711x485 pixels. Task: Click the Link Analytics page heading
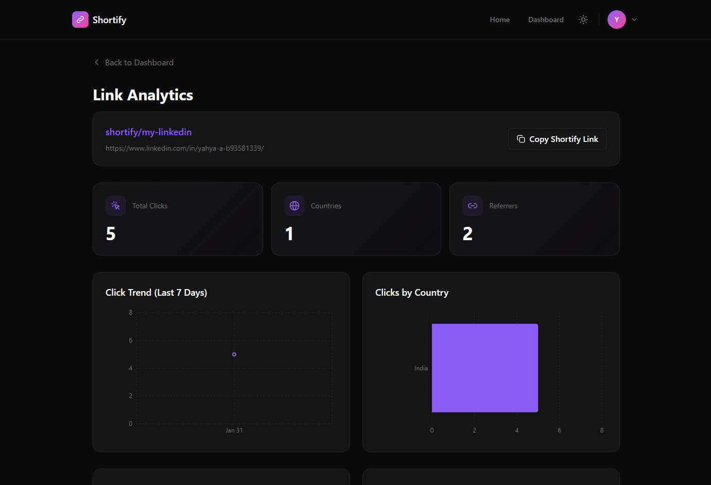click(x=143, y=95)
